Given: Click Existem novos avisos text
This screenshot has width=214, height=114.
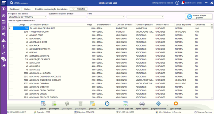Looking at the screenshot, I should tap(193, 3).
